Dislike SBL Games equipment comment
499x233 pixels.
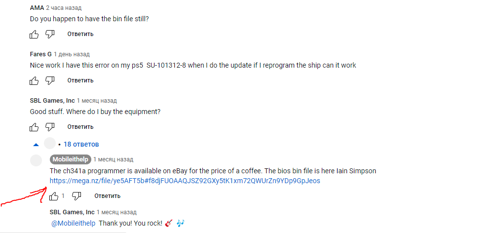click(50, 127)
